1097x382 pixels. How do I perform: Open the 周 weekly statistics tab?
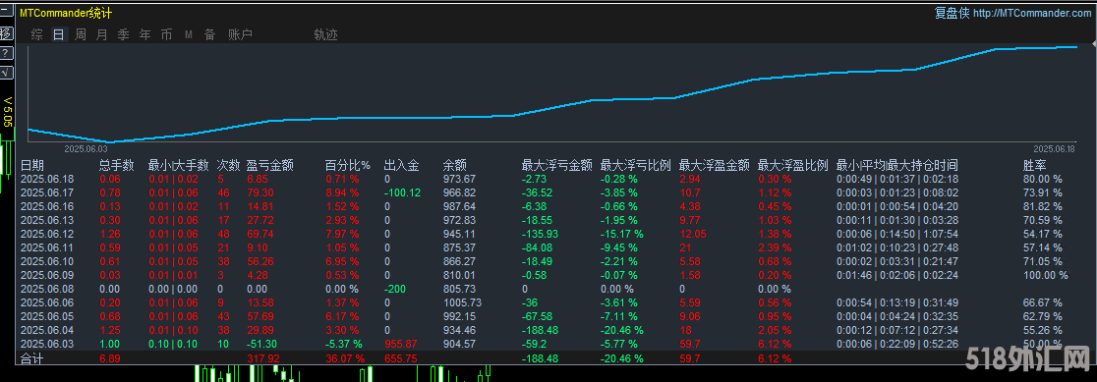click(x=81, y=35)
